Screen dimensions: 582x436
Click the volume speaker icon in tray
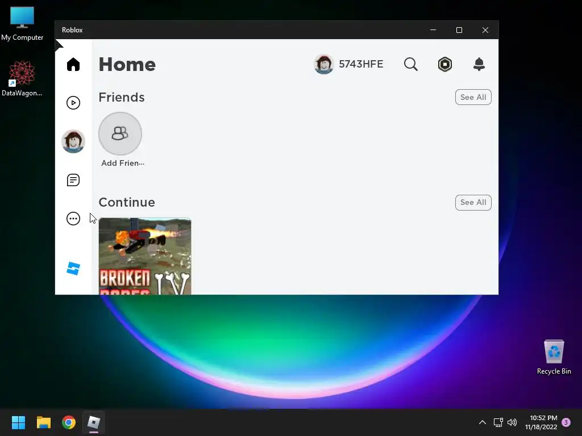pyautogui.click(x=512, y=422)
